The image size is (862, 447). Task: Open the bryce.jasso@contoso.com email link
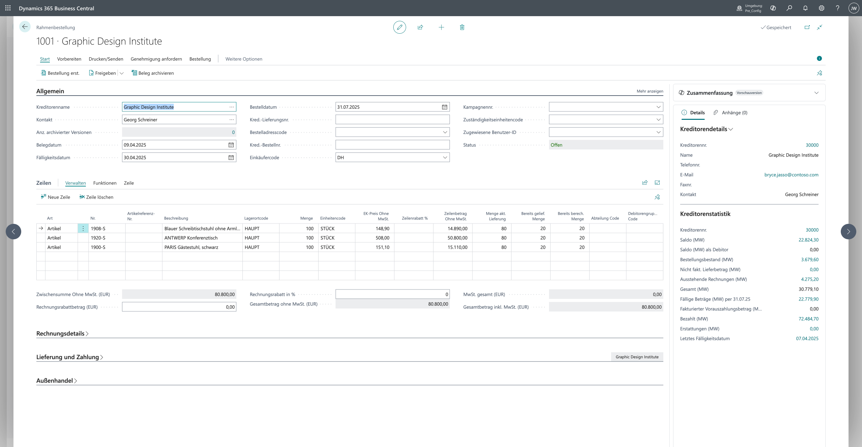[x=791, y=175]
